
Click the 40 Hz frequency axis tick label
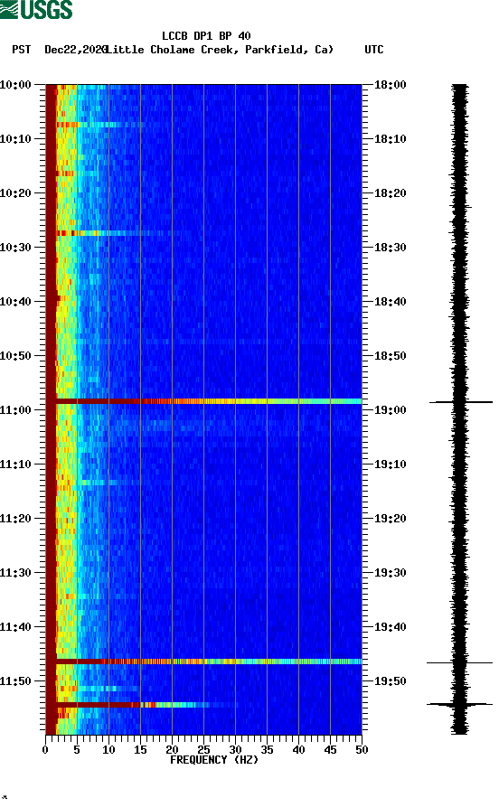tap(298, 750)
